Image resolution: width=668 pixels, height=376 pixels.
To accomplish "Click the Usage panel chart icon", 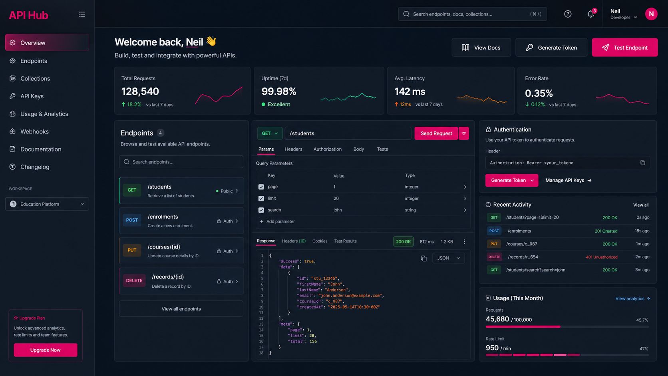I will [488, 298].
